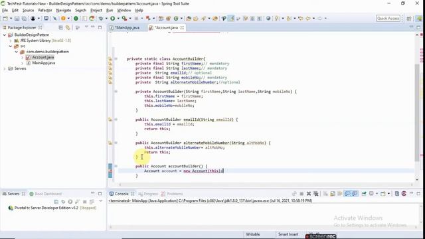Open Back history dropdown arrow
This screenshot has height=239, width=425.
(x=314, y=19)
